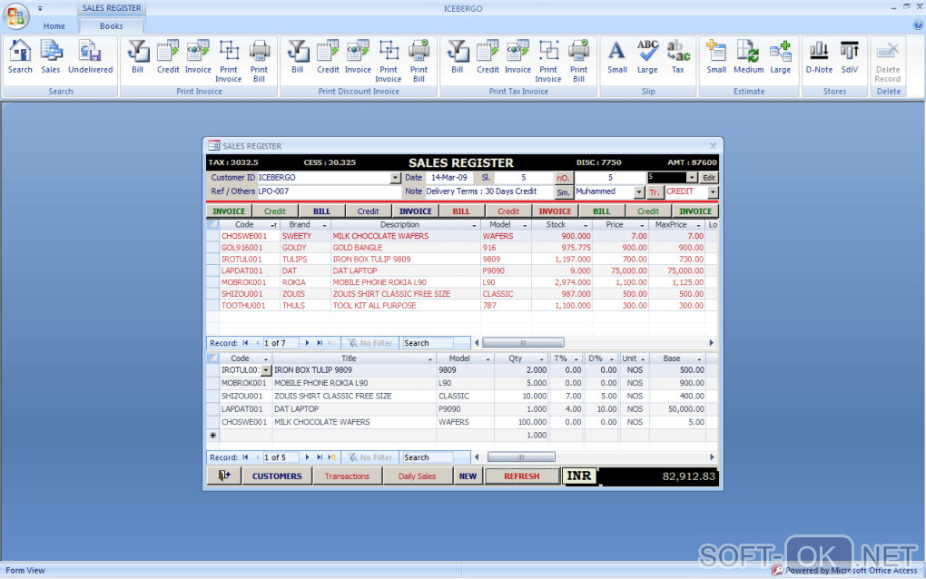Select the Tax slip icon
This screenshot has width=926, height=579.
coord(678,57)
